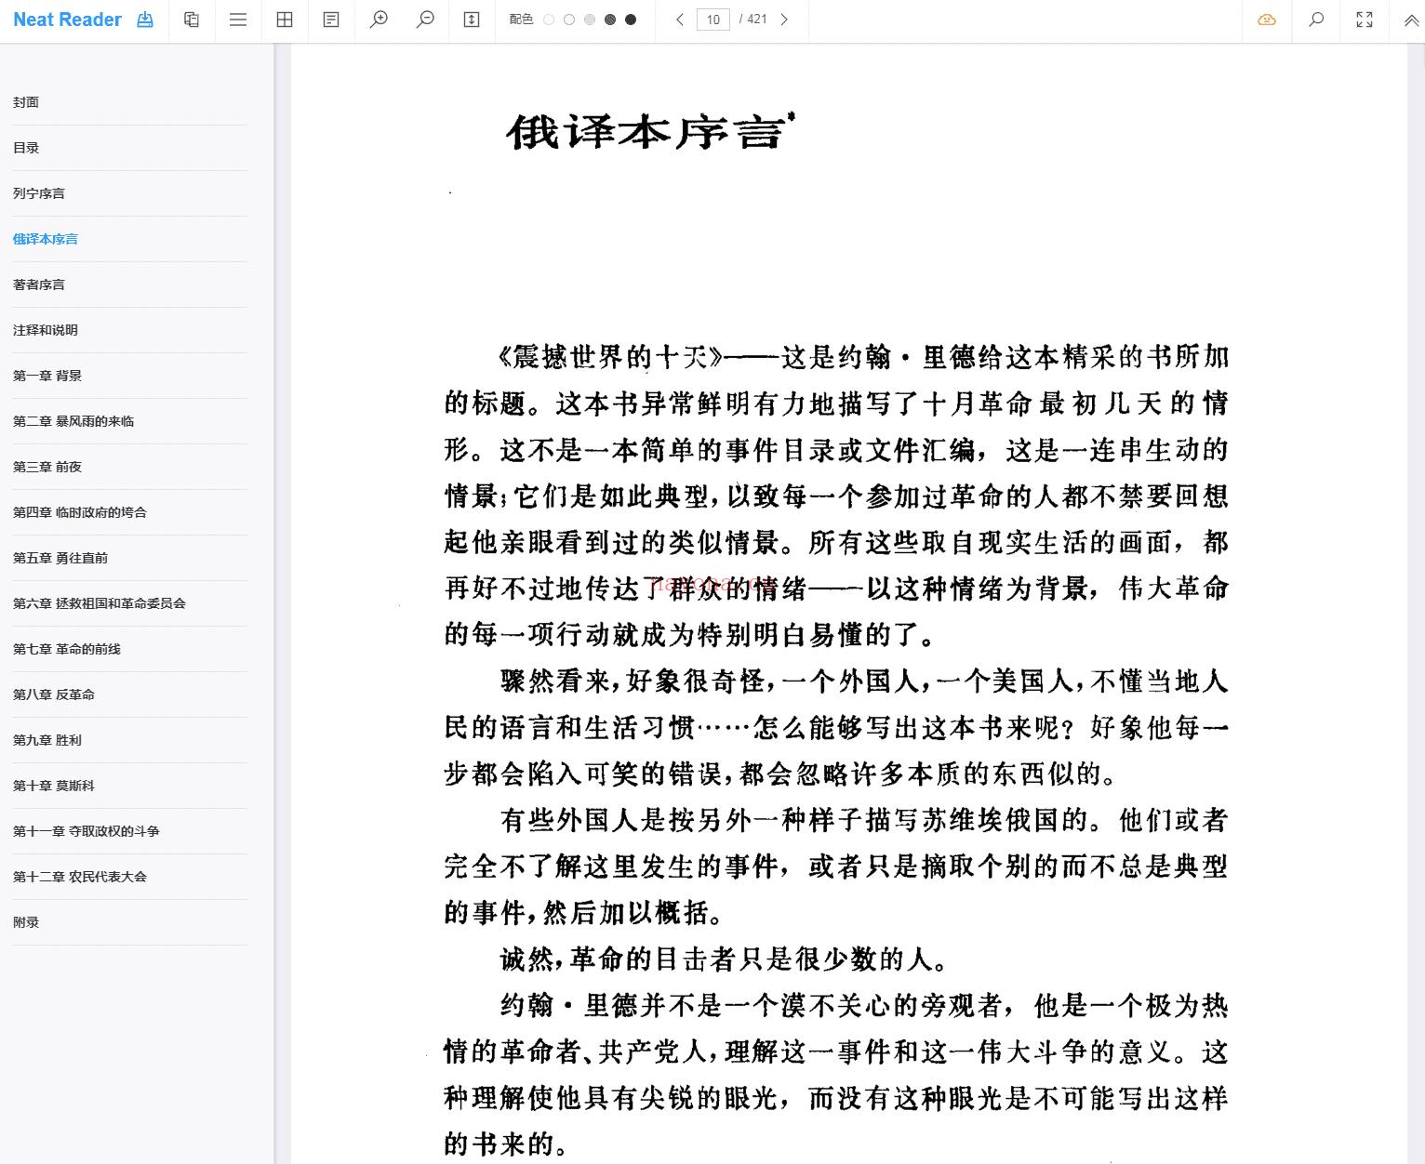Image resolution: width=1425 pixels, height=1164 pixels.
Task: Zoom out with the magnifier minus icon
Action: point(425,20)
